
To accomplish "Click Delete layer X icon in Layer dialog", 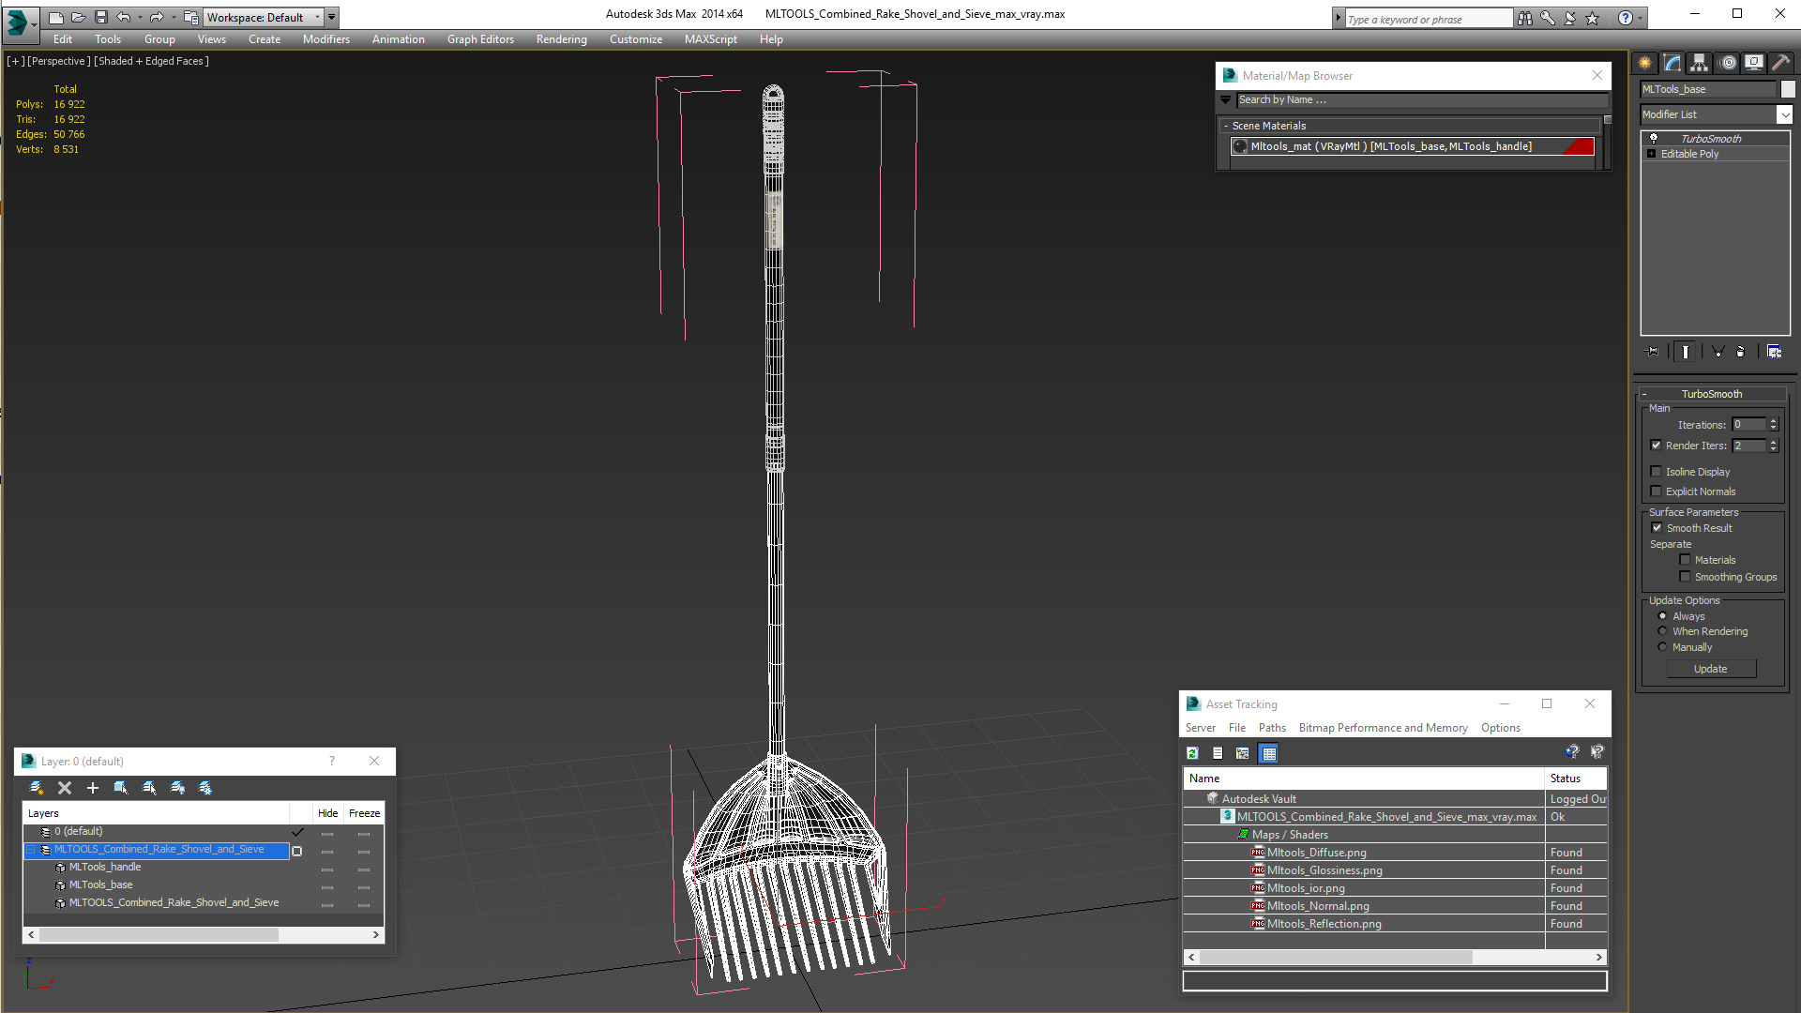I will (x=65, y=788).
